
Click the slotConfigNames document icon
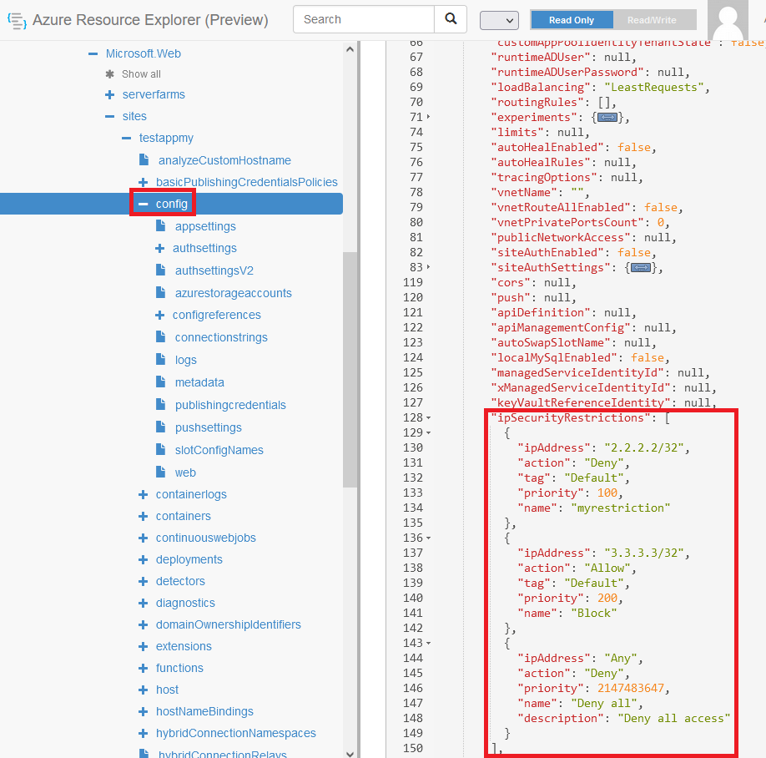[161, 449]
